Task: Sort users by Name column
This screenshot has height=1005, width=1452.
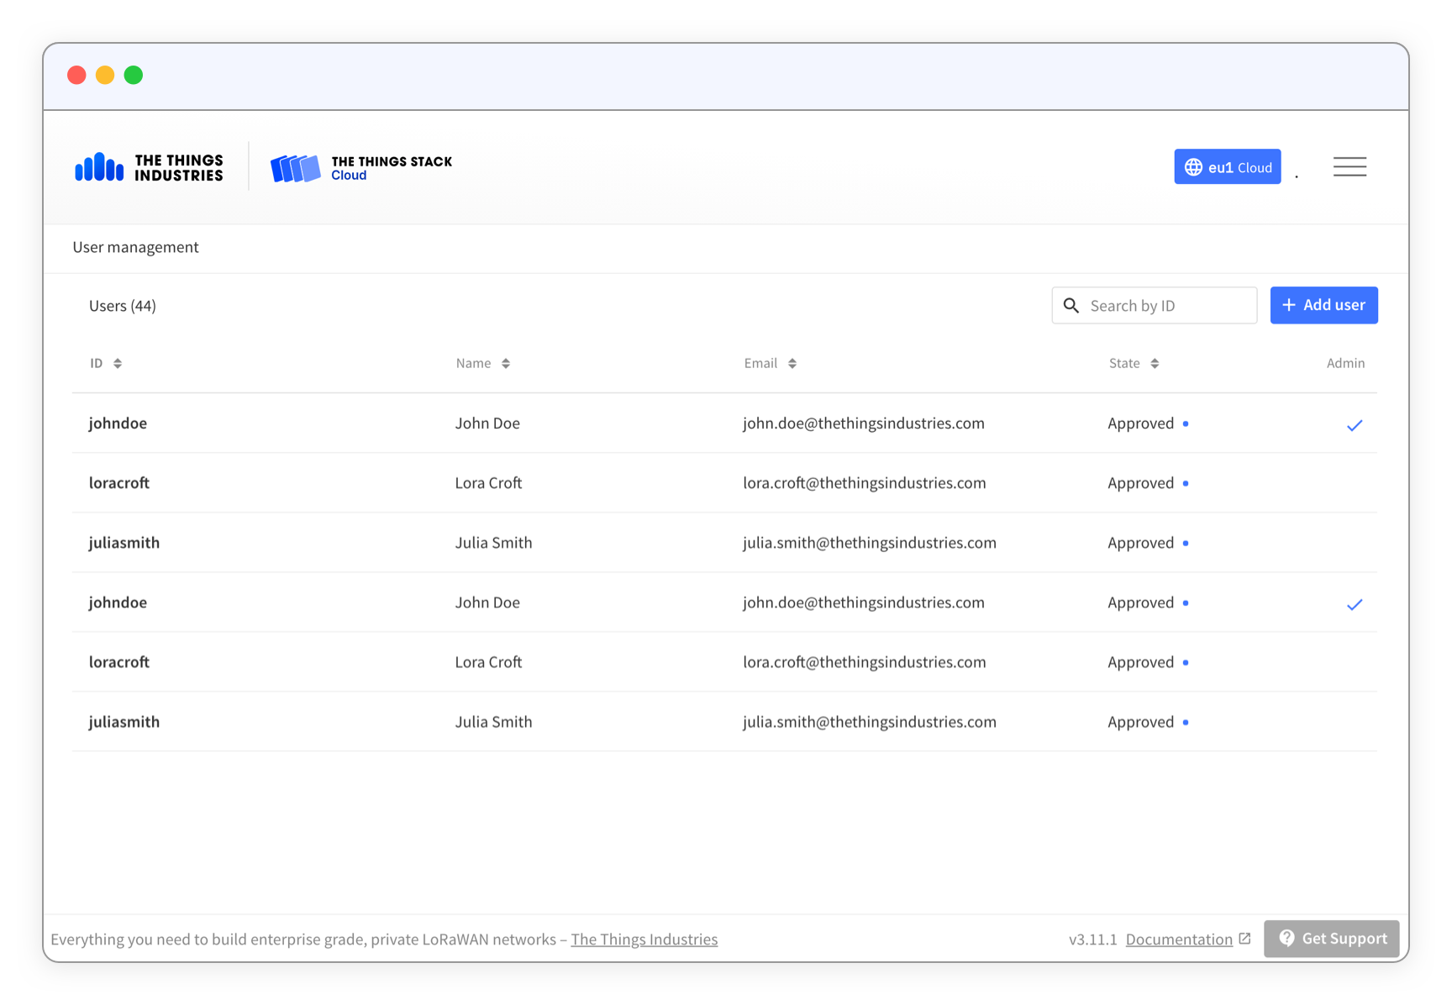Action: pyautogui.click(x=482, y=363)
